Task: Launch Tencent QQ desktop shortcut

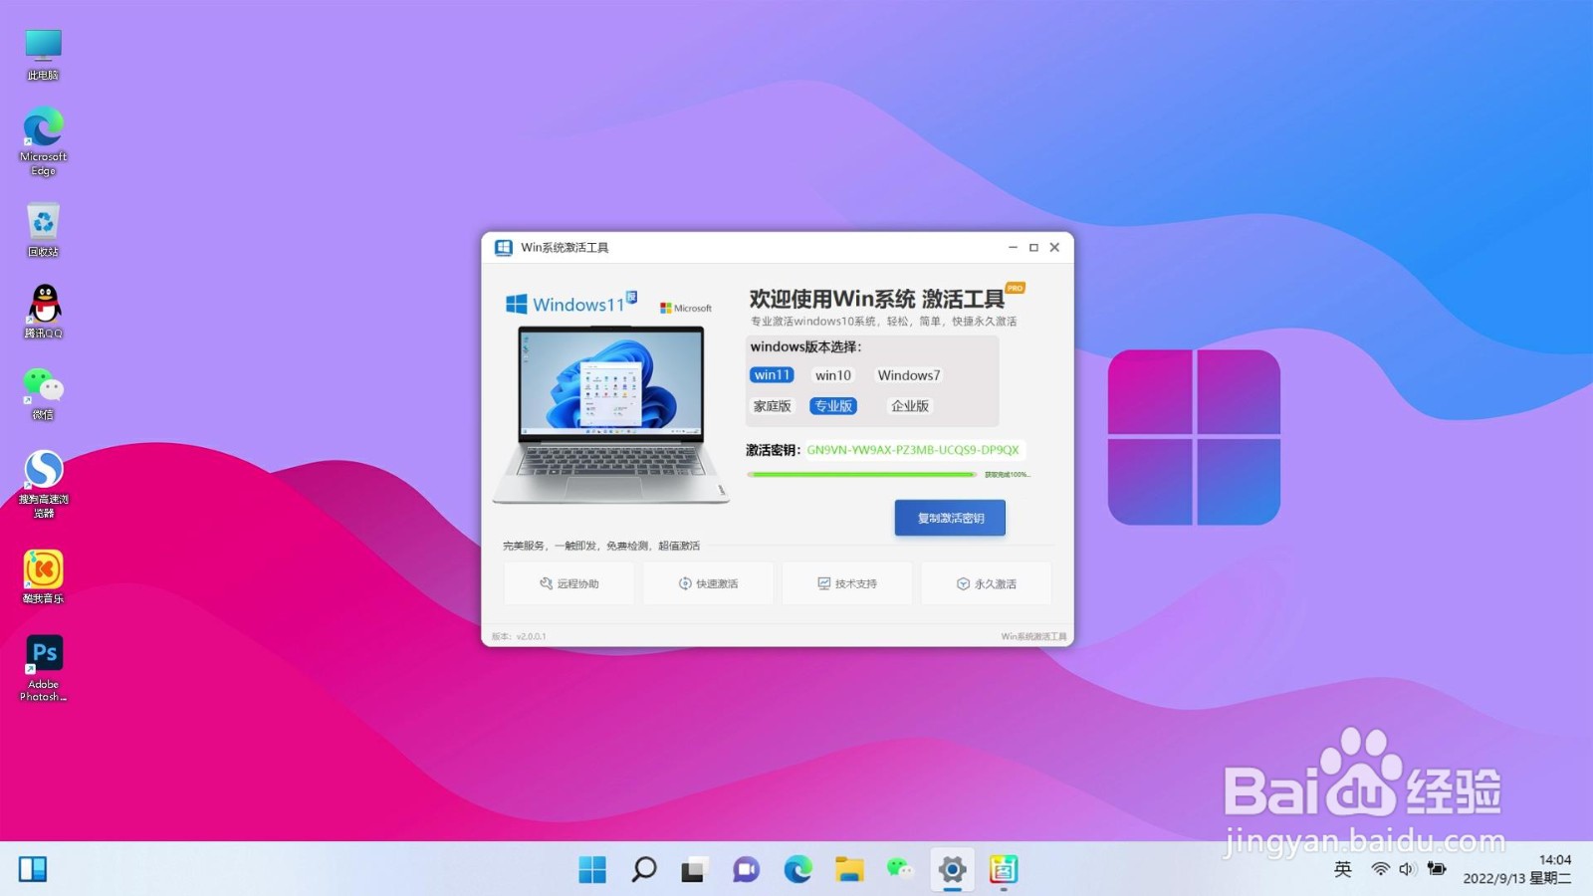Action: (43, 312)
